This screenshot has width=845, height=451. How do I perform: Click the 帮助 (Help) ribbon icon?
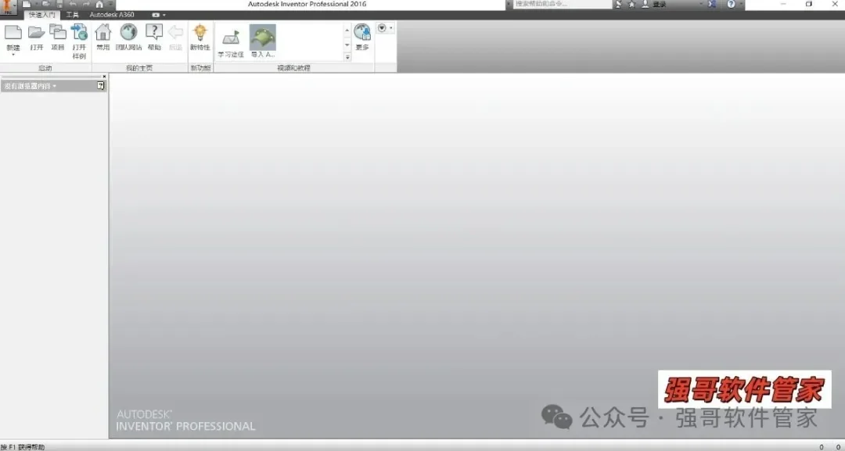tap(154, 32)
